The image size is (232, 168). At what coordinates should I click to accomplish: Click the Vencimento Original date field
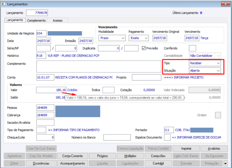point(160,38)
